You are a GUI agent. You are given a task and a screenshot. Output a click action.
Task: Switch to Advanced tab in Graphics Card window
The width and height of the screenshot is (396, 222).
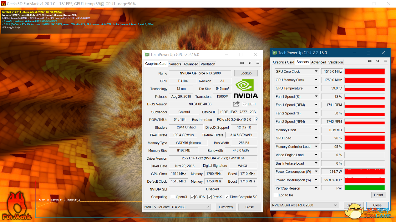[x=191, y=64]
